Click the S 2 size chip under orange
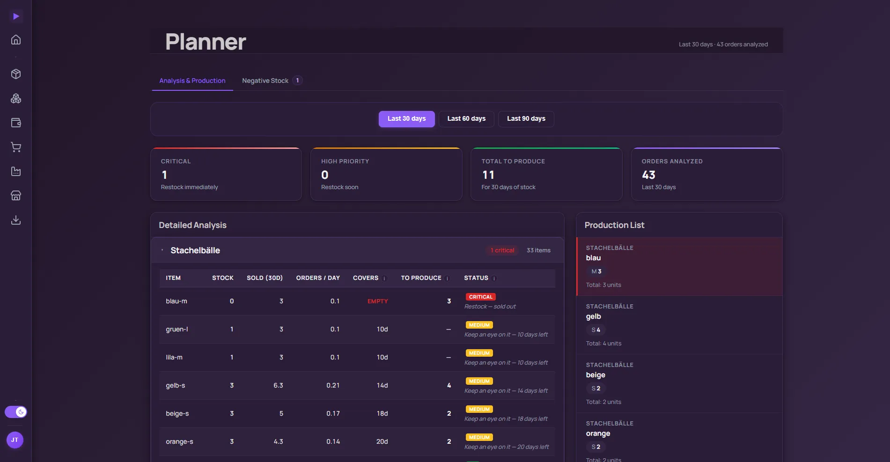 (596, 447)
